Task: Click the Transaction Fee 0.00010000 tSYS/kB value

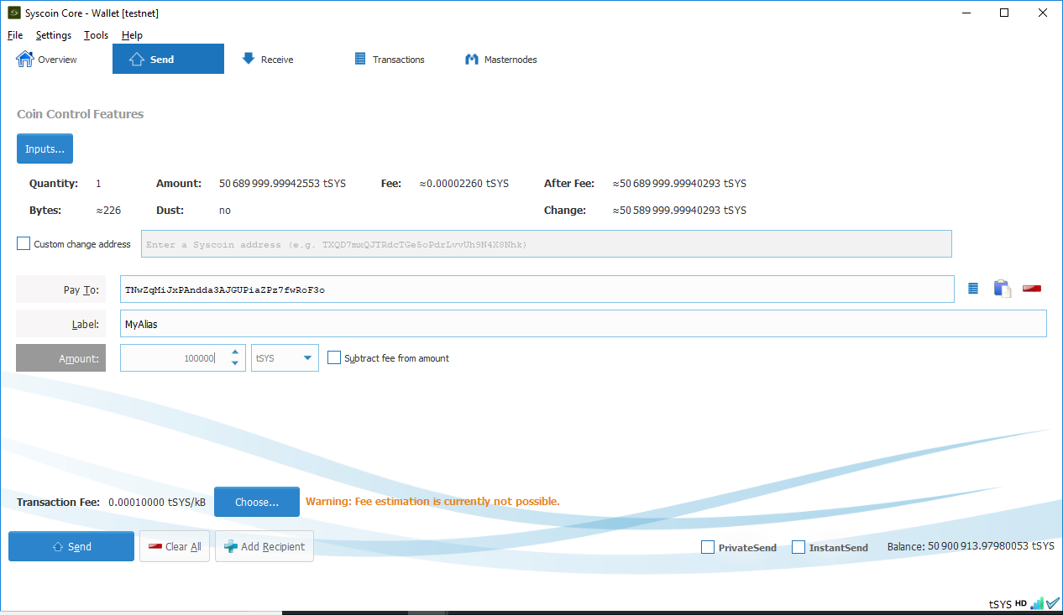Action: [x=158, y=502]
